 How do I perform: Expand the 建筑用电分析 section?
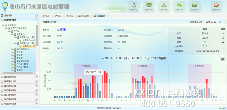click(x=36, y=81)
